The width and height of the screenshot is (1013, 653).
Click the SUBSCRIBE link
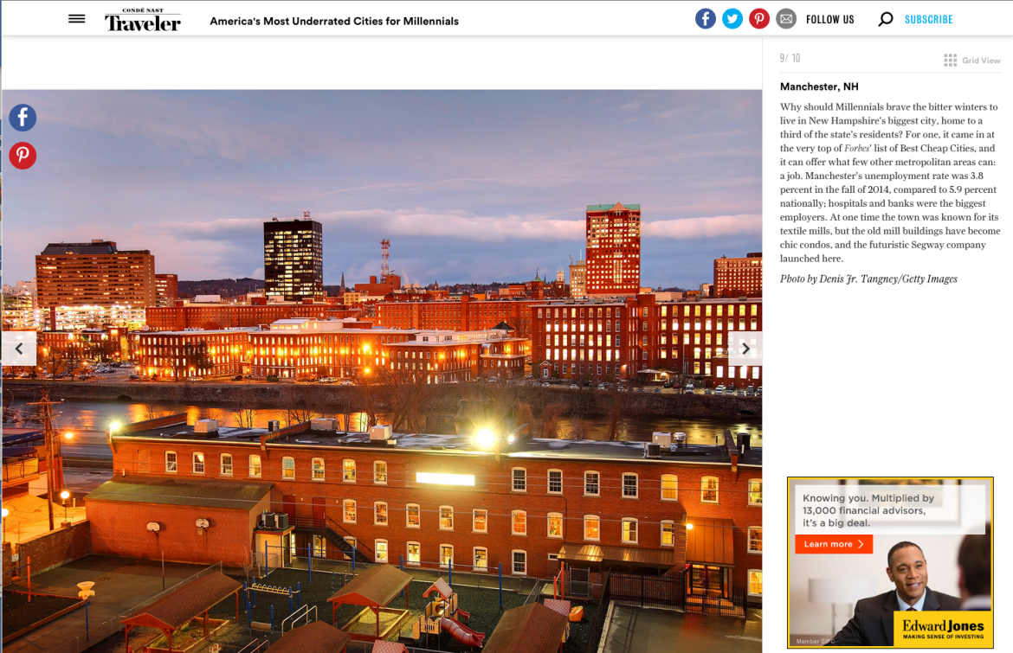click(928, 18)
